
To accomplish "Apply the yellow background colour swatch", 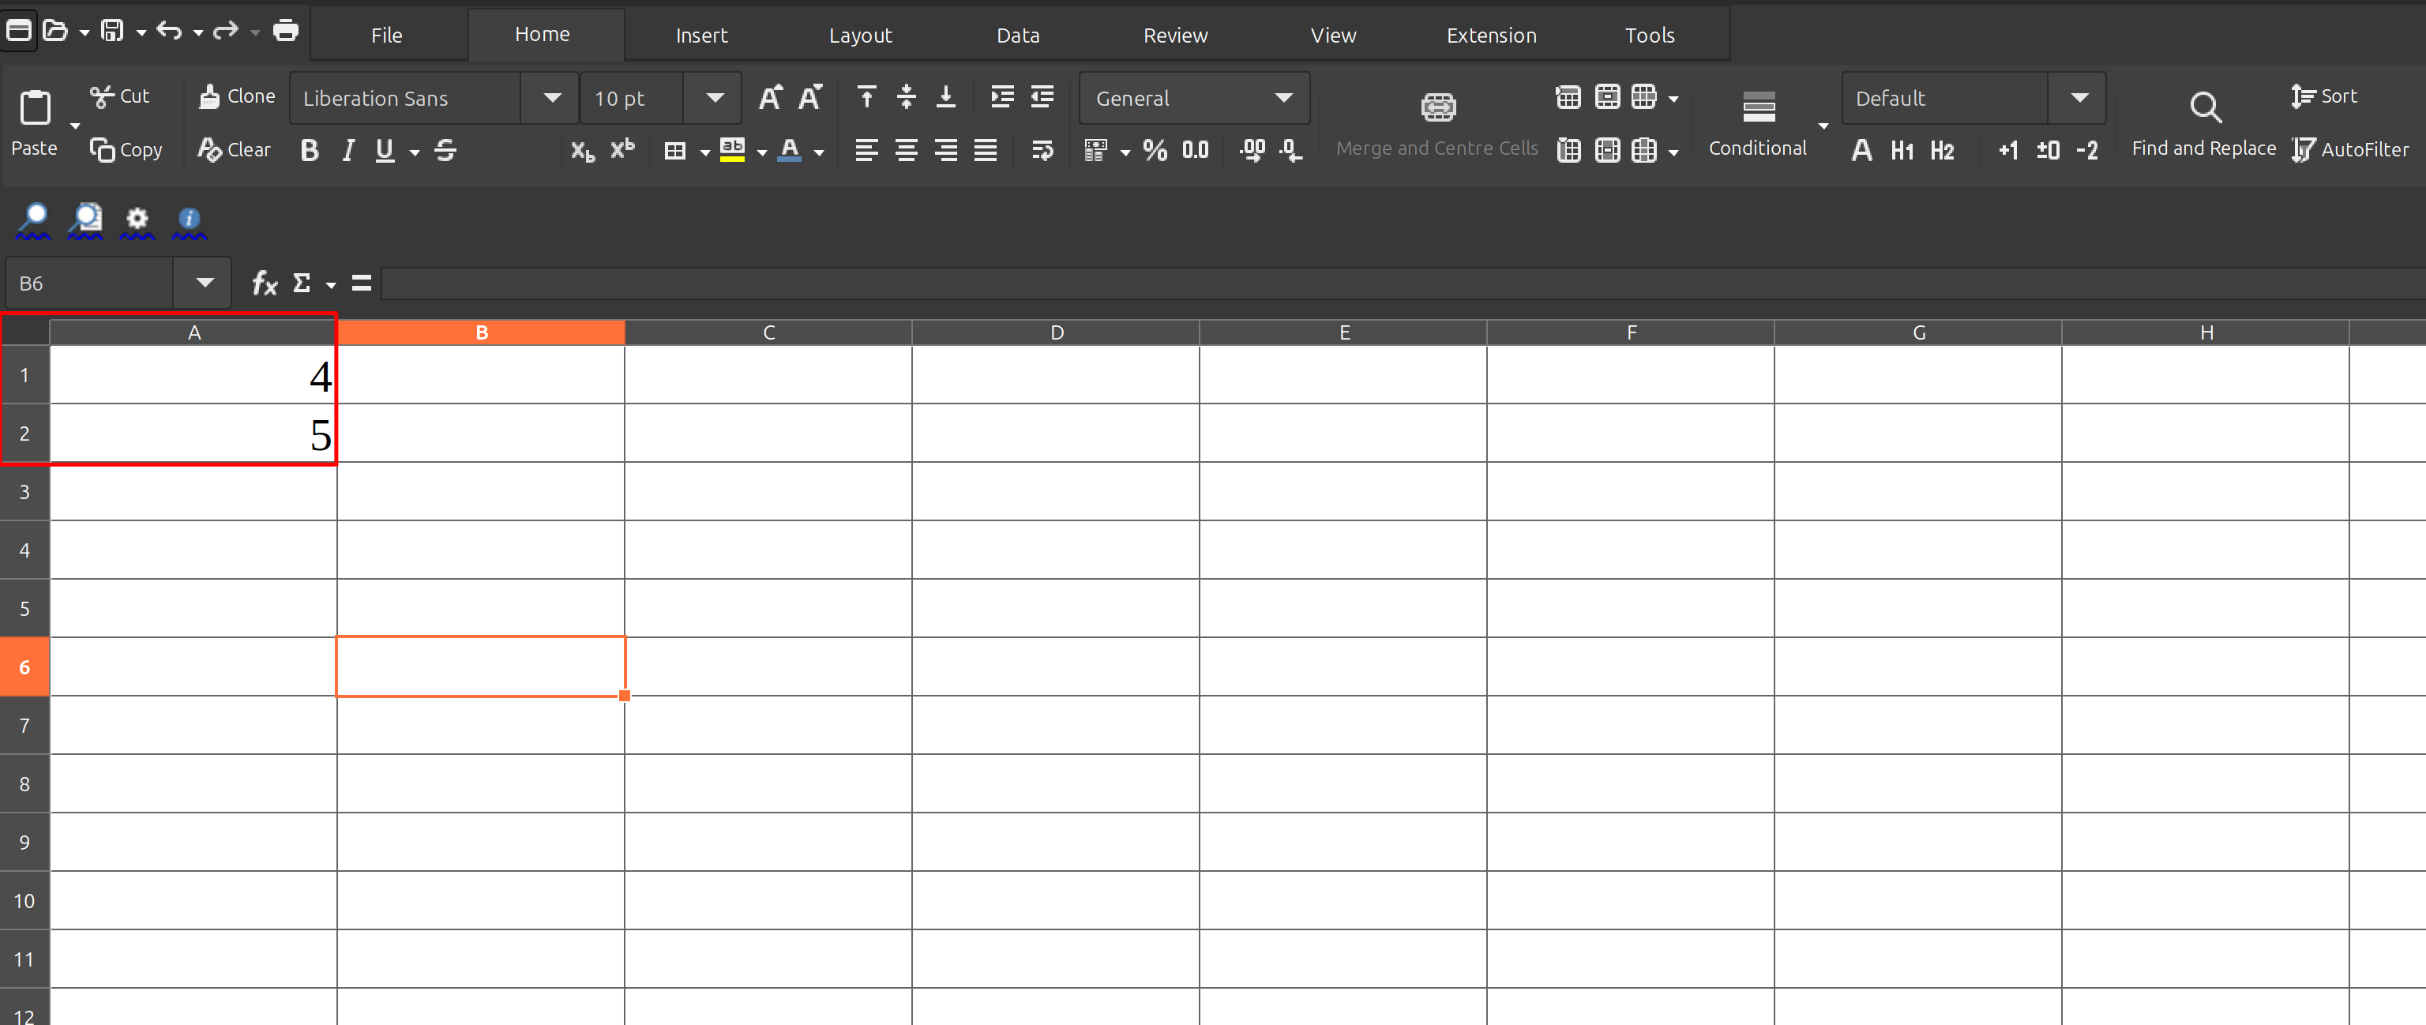I will (x=732, y=150).
